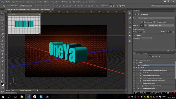176x99 pixels.
Task: Open the Фильтр menu
Action: point(64,2)
